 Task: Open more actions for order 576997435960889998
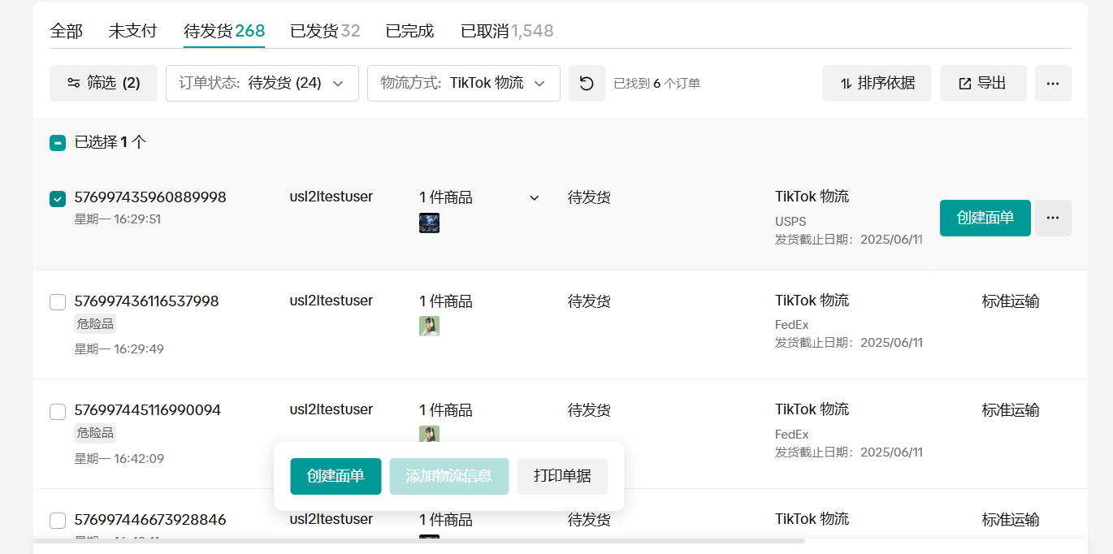pos(1053,218)
